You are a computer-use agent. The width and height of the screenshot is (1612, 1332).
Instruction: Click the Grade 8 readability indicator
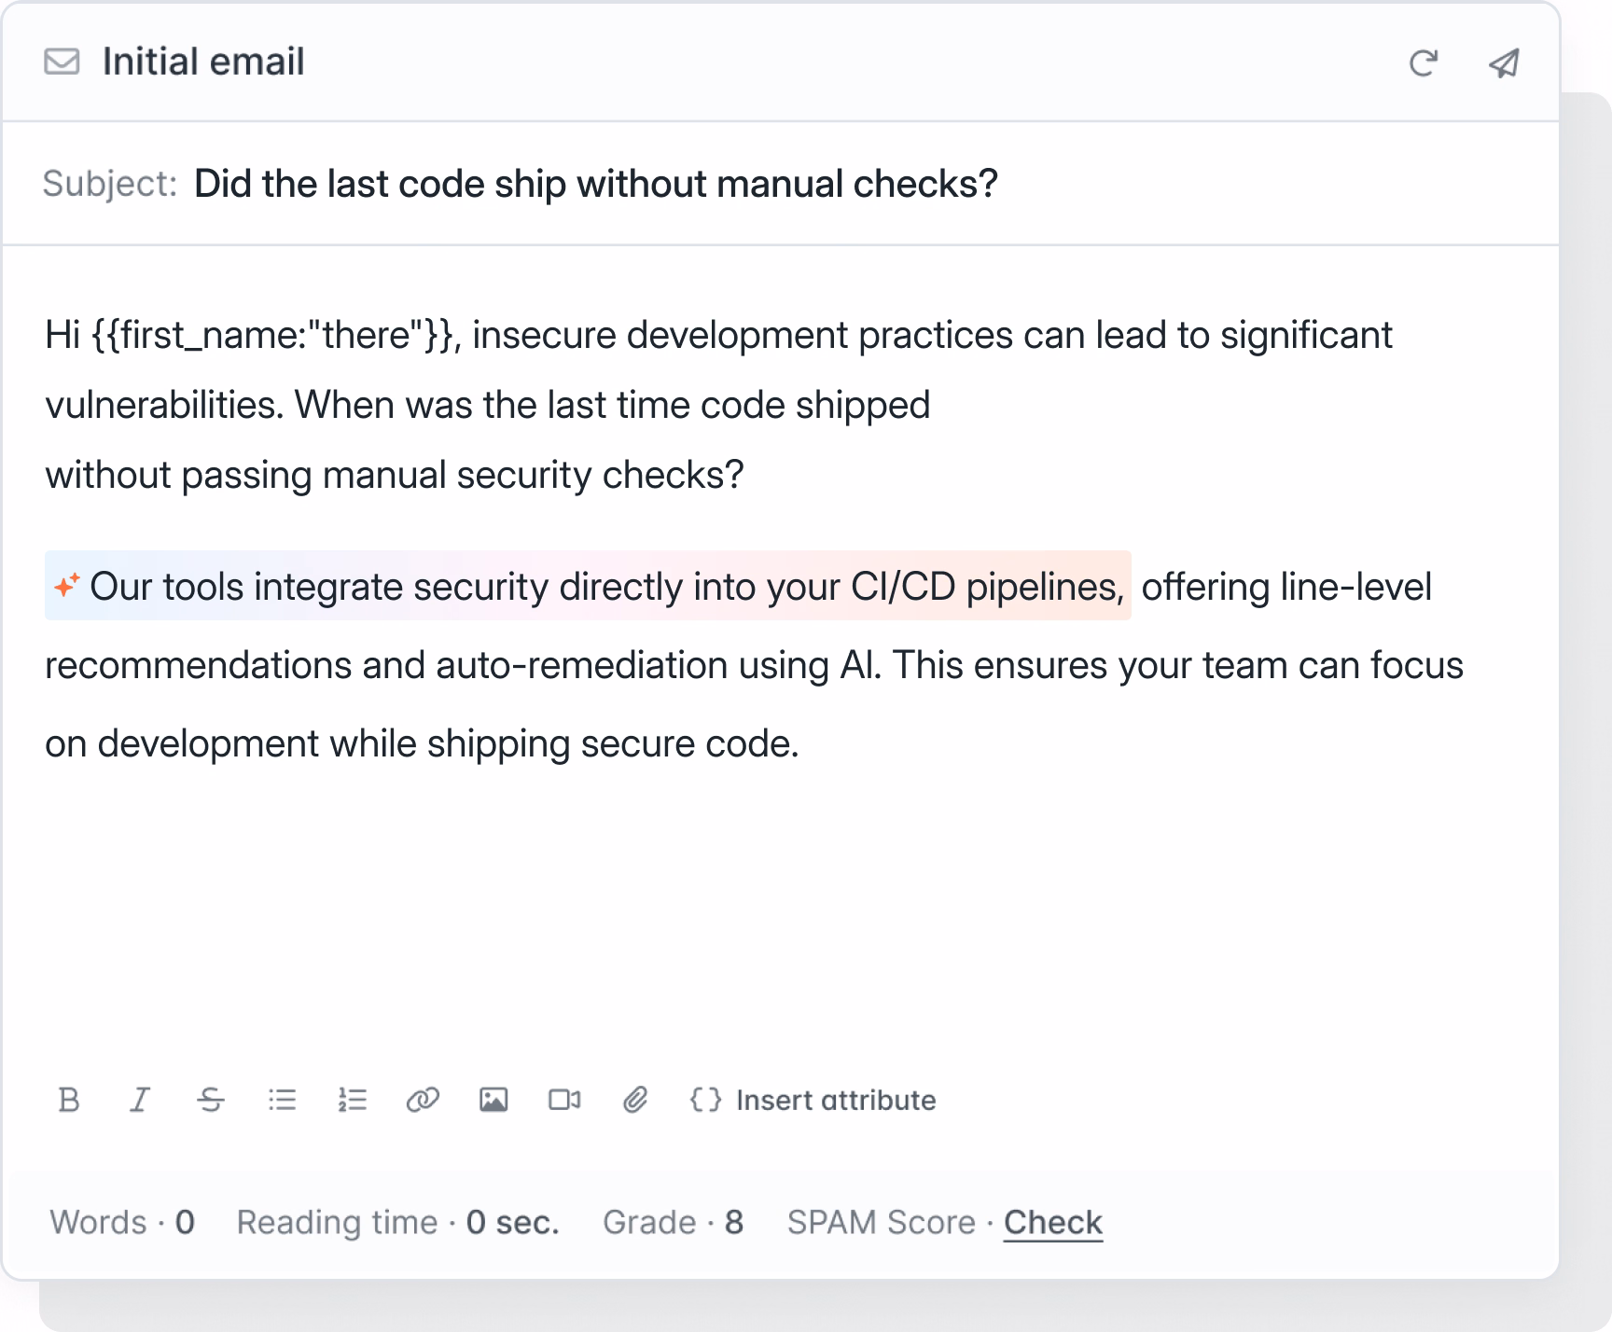pyautogui.click(x=673, y=1222)
